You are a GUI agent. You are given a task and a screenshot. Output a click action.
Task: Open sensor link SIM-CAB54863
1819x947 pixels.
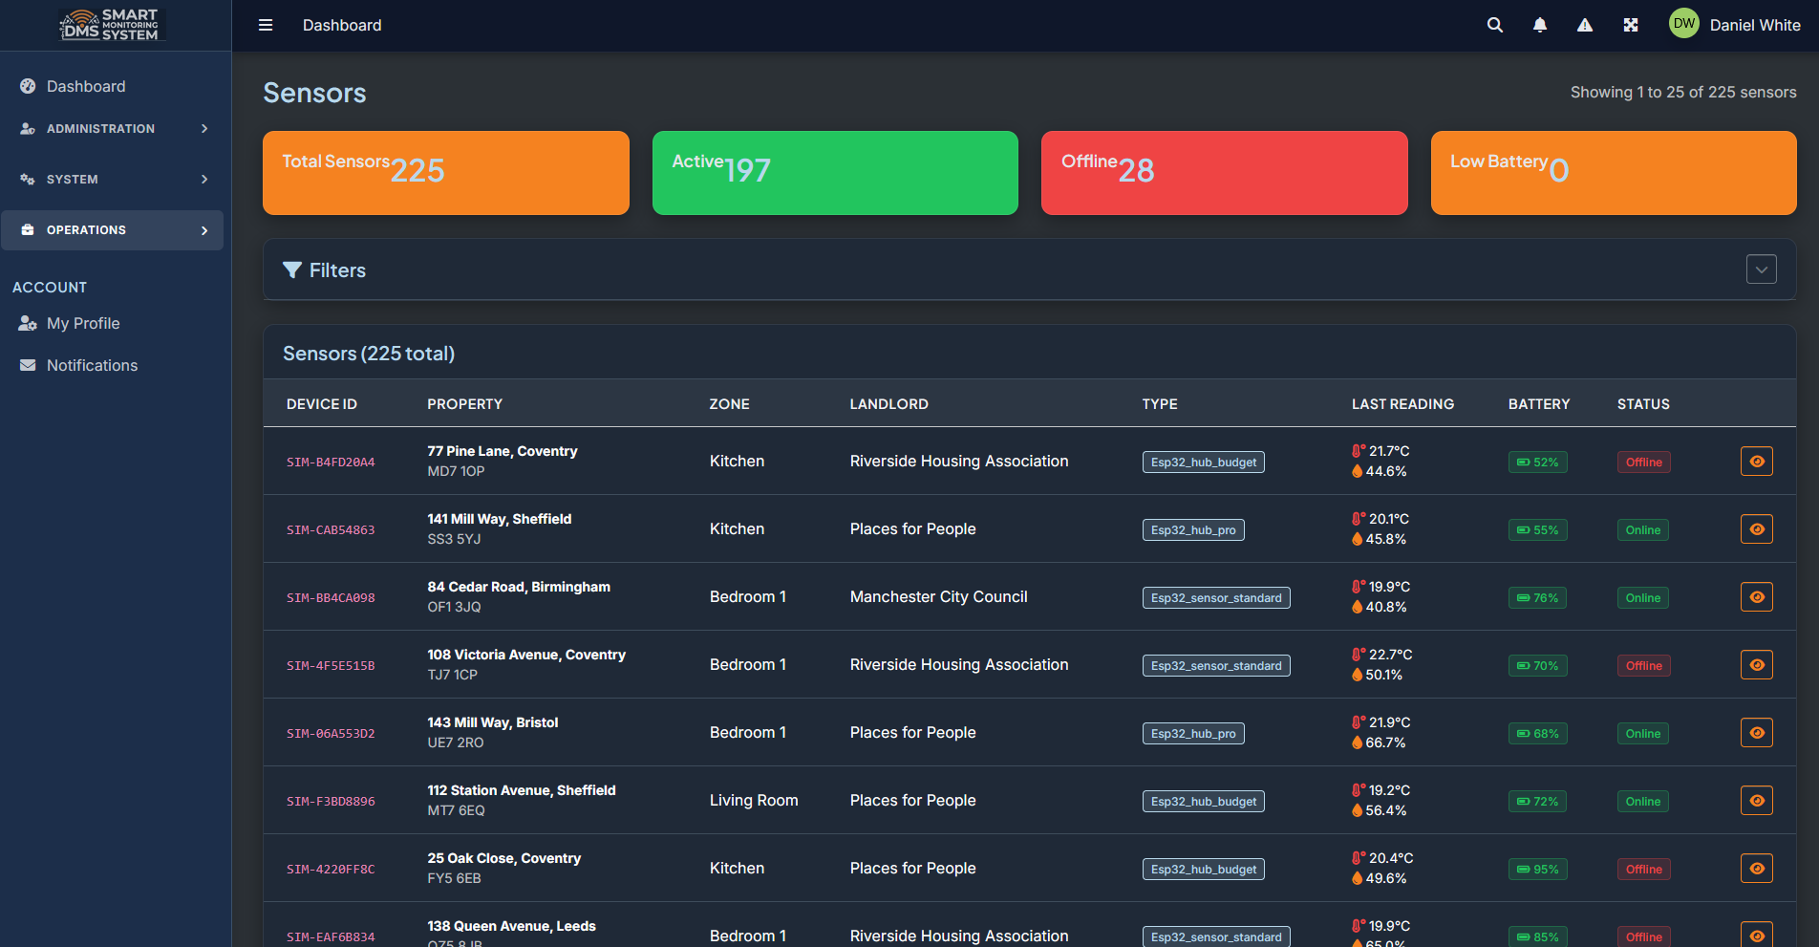(331, 529)
